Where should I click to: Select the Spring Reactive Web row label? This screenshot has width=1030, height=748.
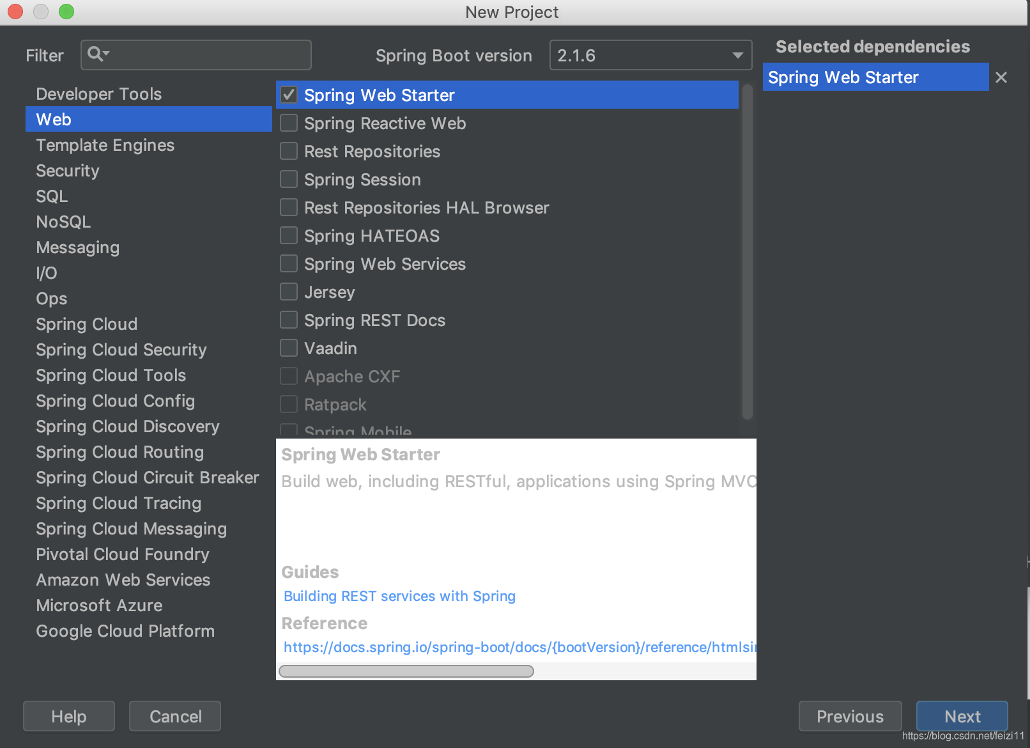[x=385, y=123]
